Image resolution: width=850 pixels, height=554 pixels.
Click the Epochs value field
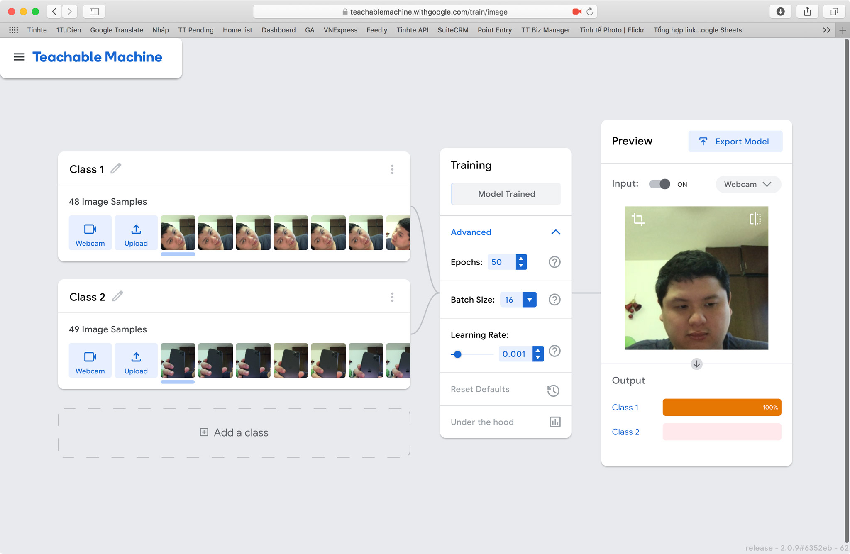(x=501, y=262)
